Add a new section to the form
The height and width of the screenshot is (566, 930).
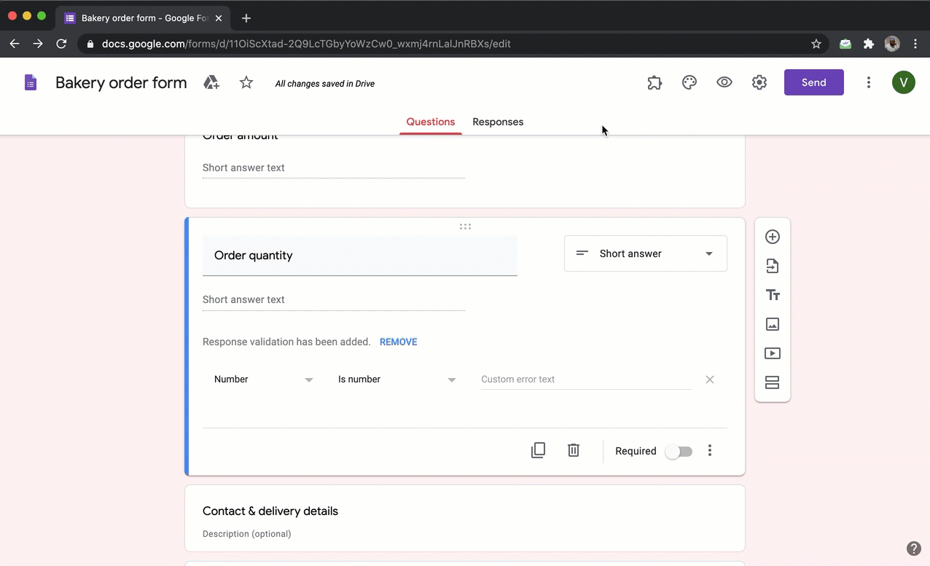pos(772,382)
